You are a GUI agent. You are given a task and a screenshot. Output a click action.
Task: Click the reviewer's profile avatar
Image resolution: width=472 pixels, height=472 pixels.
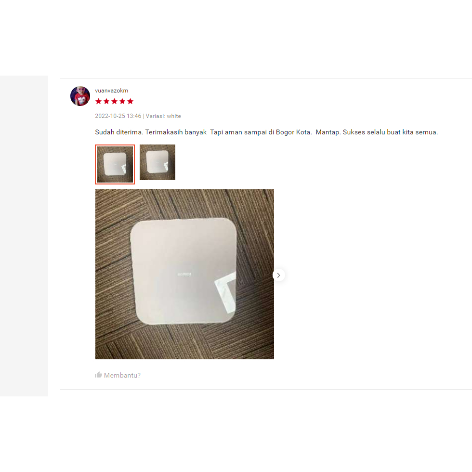pyautogui.click(x=80, y=96)
